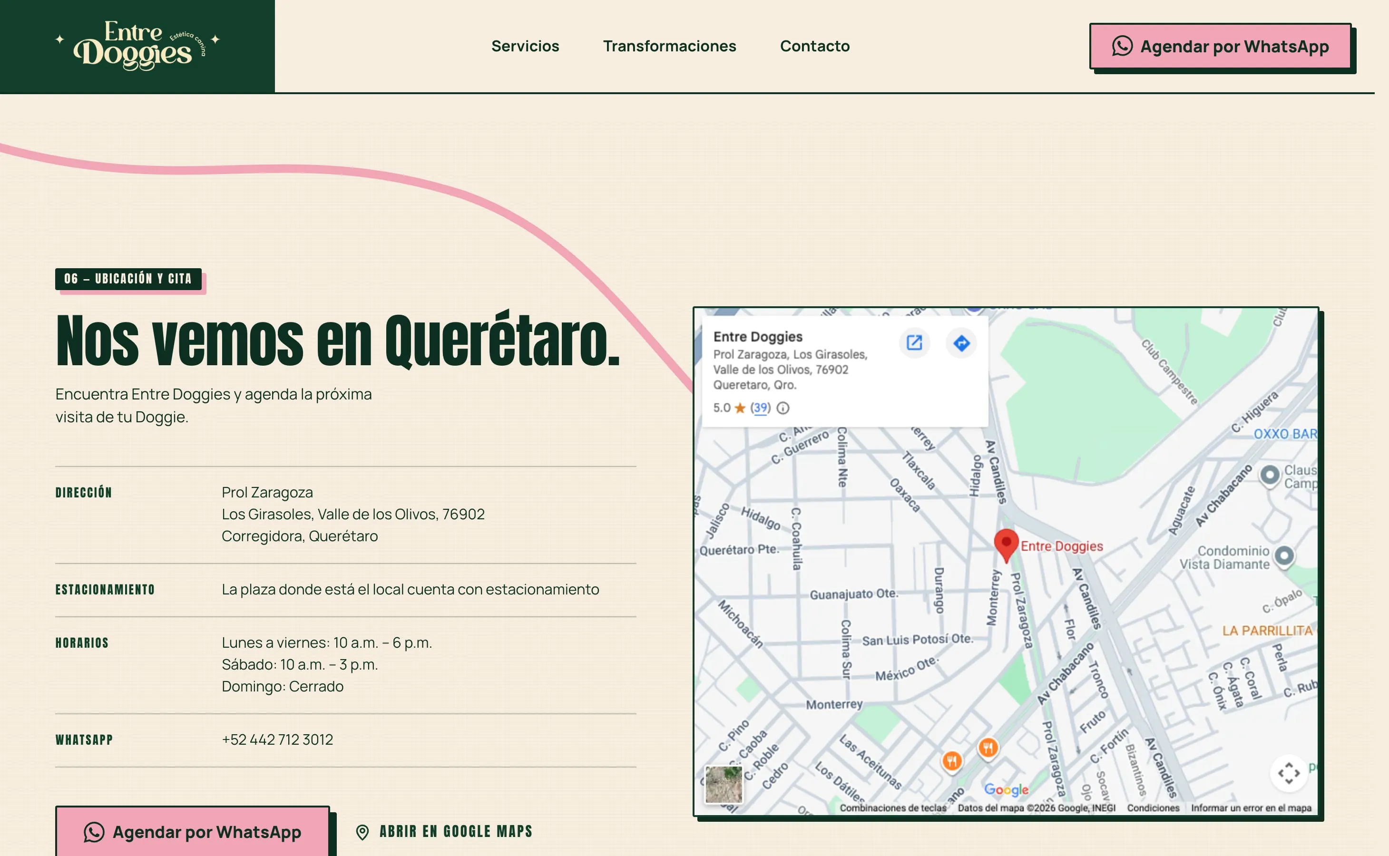Click the info icon beside the rating
The height and width of the screenshot is (856, 1389).
(783, 408)
